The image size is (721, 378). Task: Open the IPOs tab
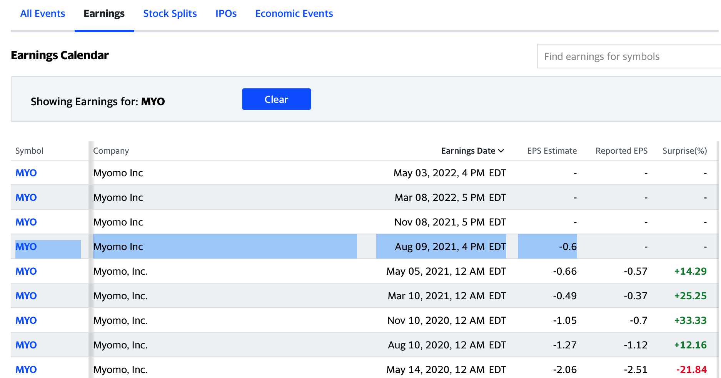(x=226, y=13)
